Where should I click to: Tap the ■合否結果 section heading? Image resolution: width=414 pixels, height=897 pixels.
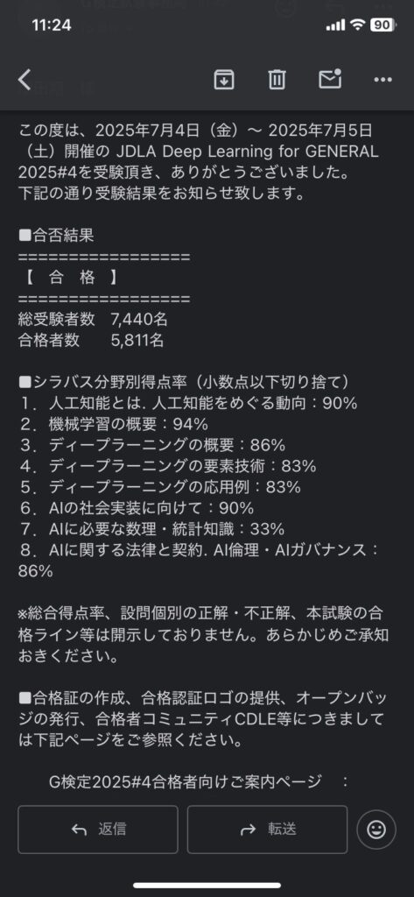57,235
